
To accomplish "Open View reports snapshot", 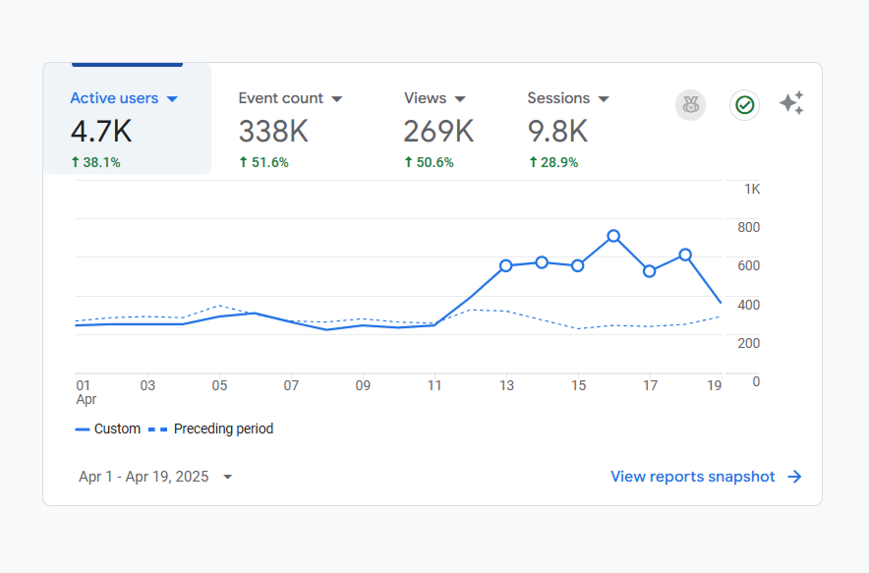I will tap(693, 477).
